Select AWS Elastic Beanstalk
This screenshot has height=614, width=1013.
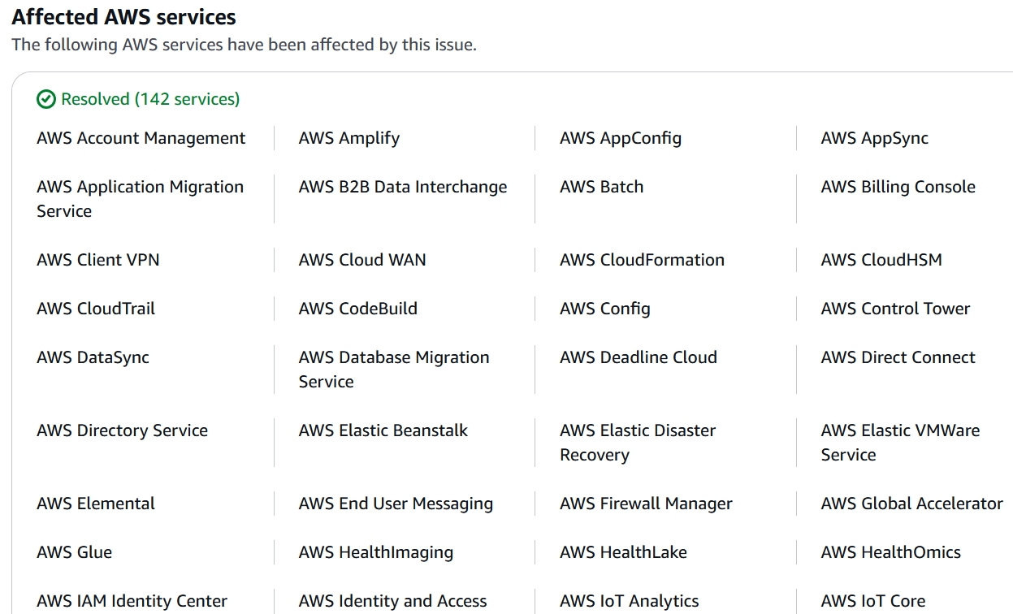coord(383,430)
